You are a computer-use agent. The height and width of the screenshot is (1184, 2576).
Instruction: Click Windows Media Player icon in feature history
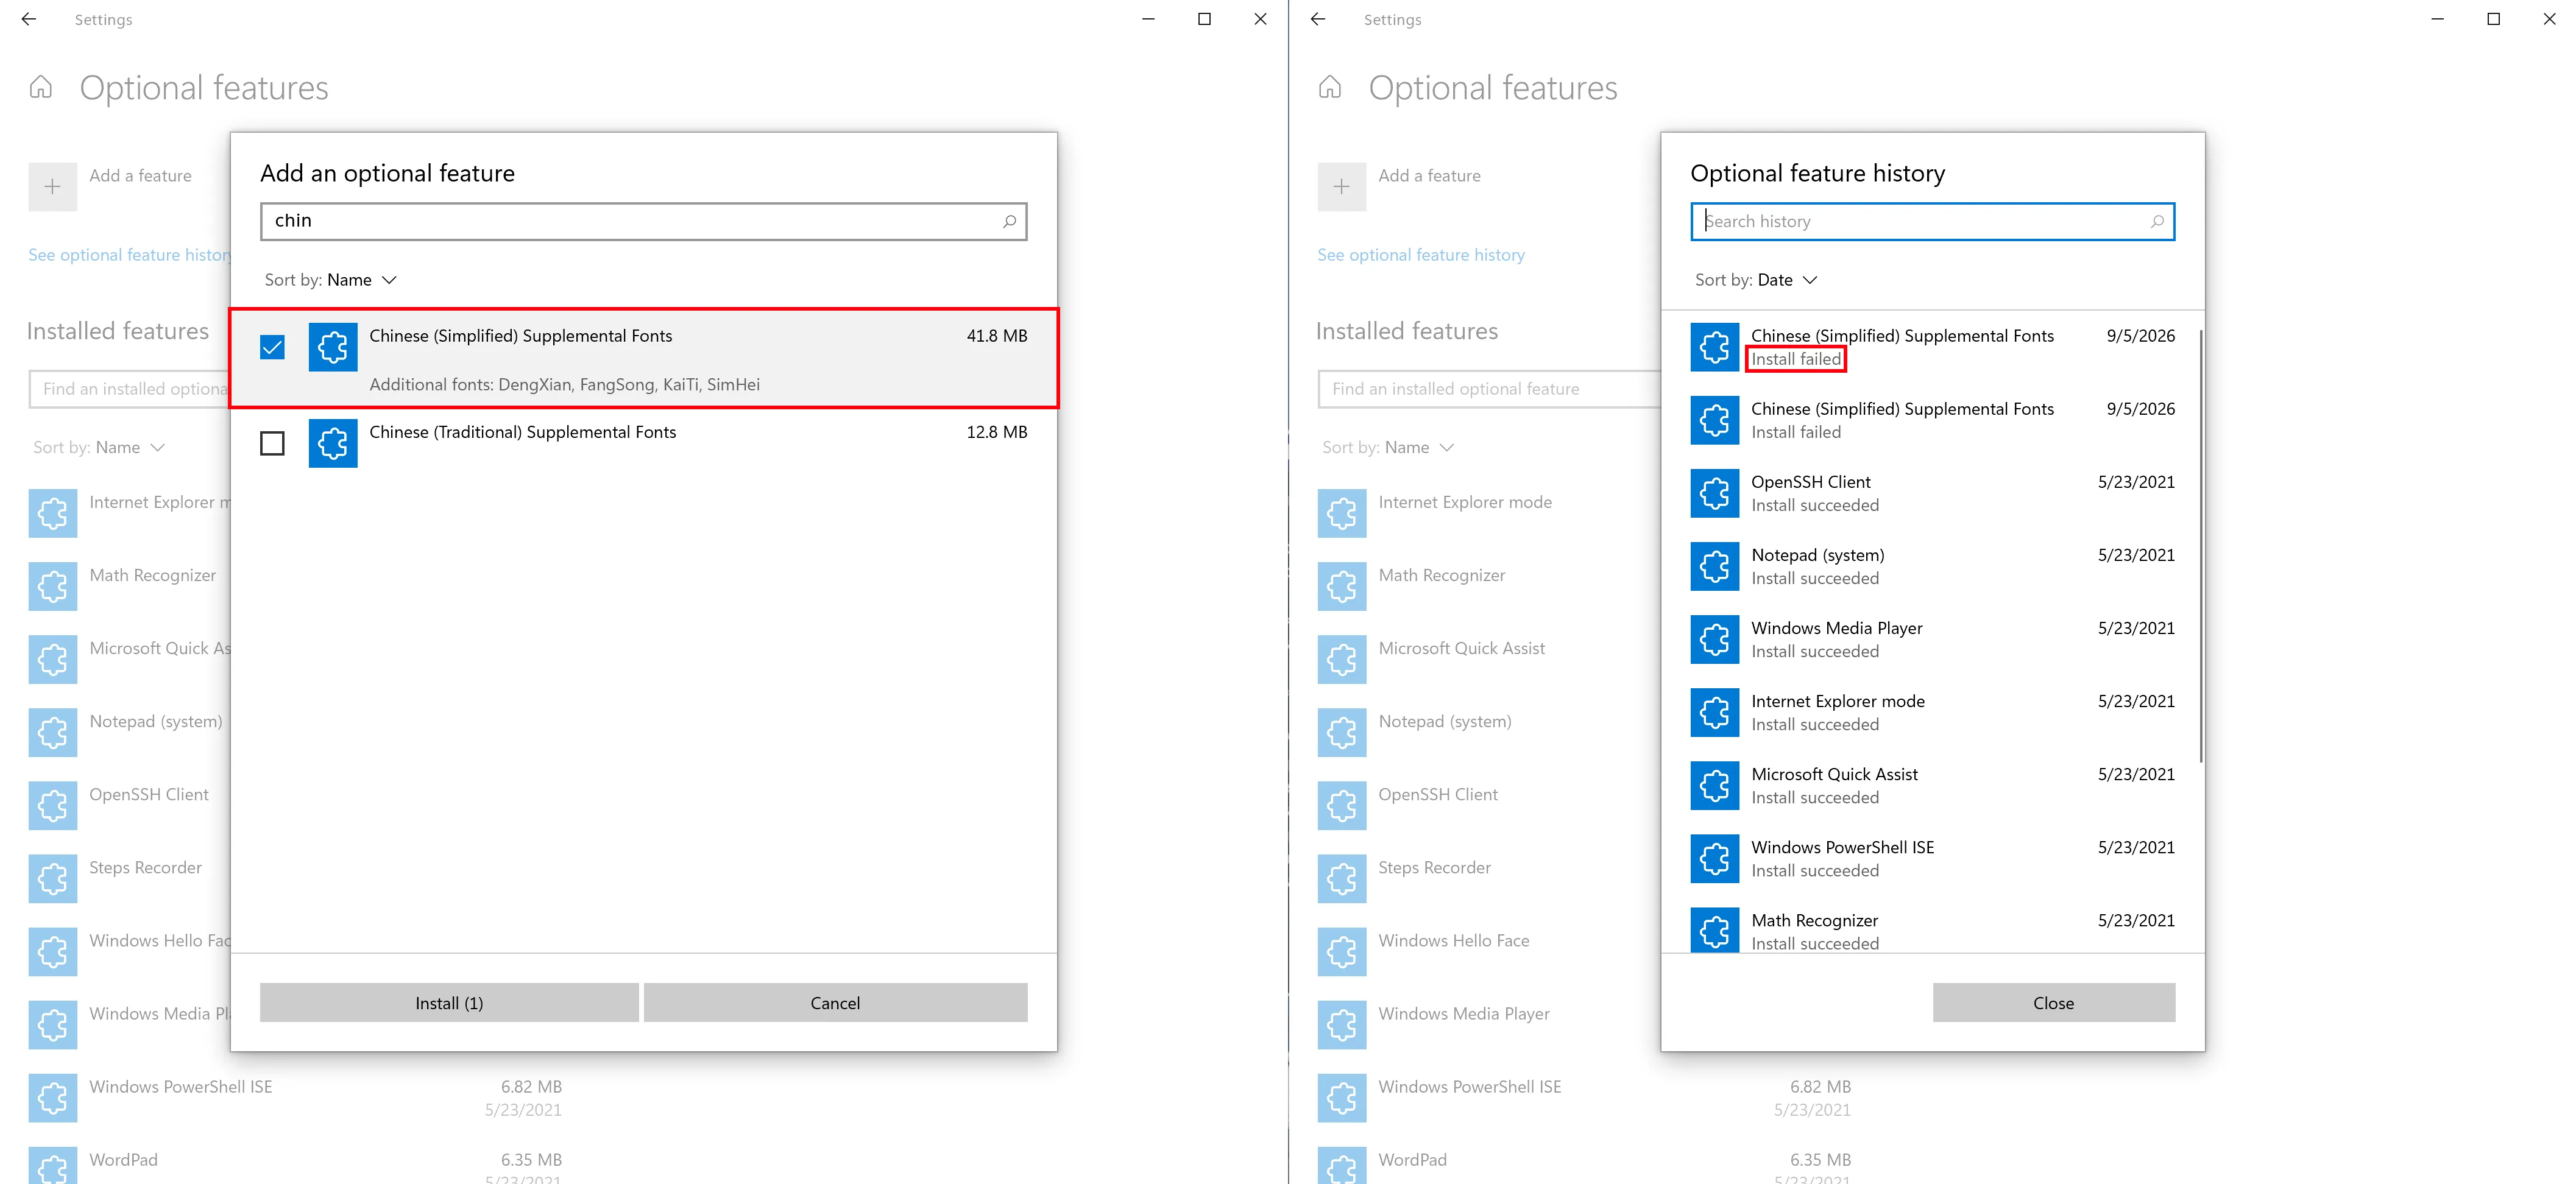[x=1715, y=639]
